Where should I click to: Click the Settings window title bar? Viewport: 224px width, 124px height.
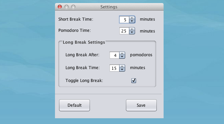(x=109, y=7)
